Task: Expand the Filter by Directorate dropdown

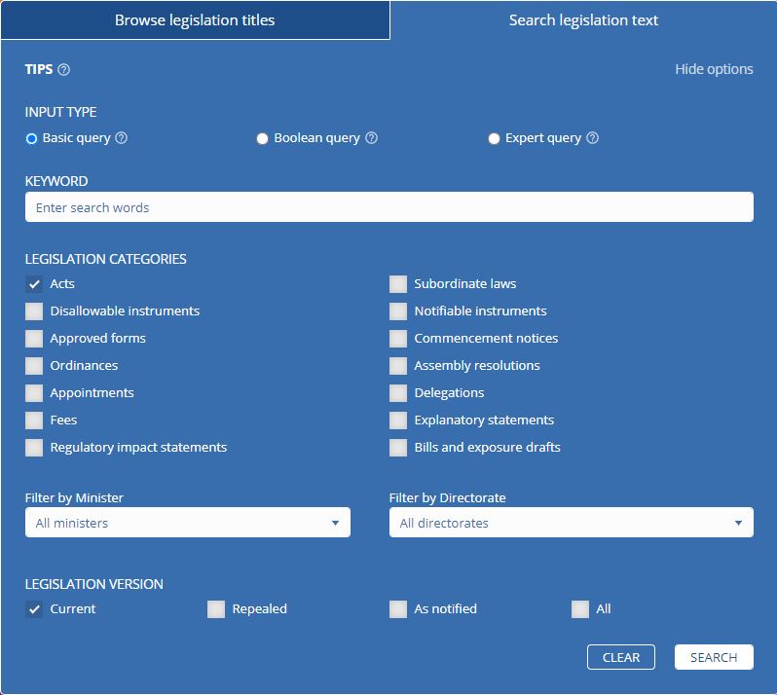Action: (571, 523)
